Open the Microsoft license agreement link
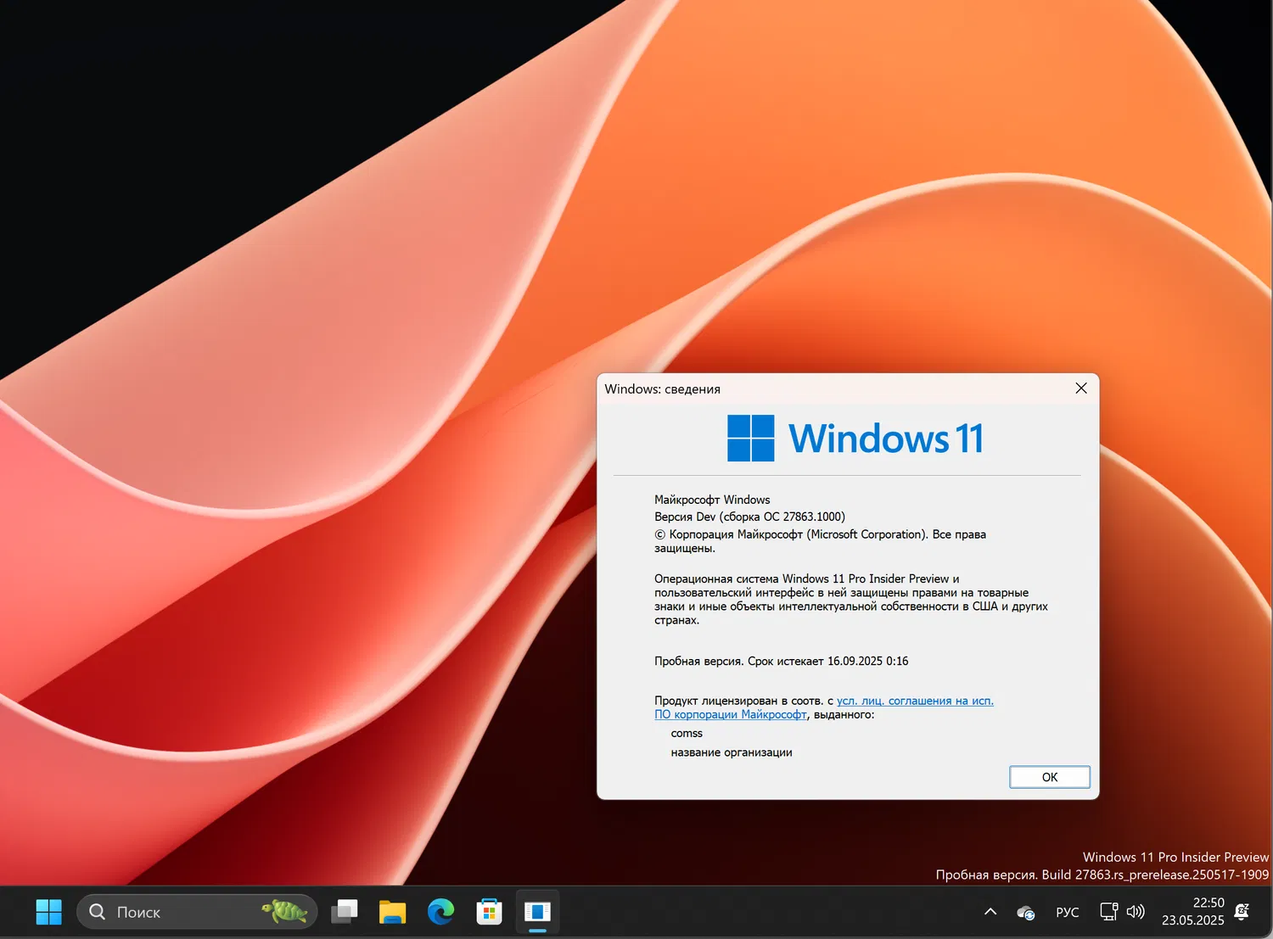The height and width of the screenshot is (939, 1273). (x=915, y=701)
